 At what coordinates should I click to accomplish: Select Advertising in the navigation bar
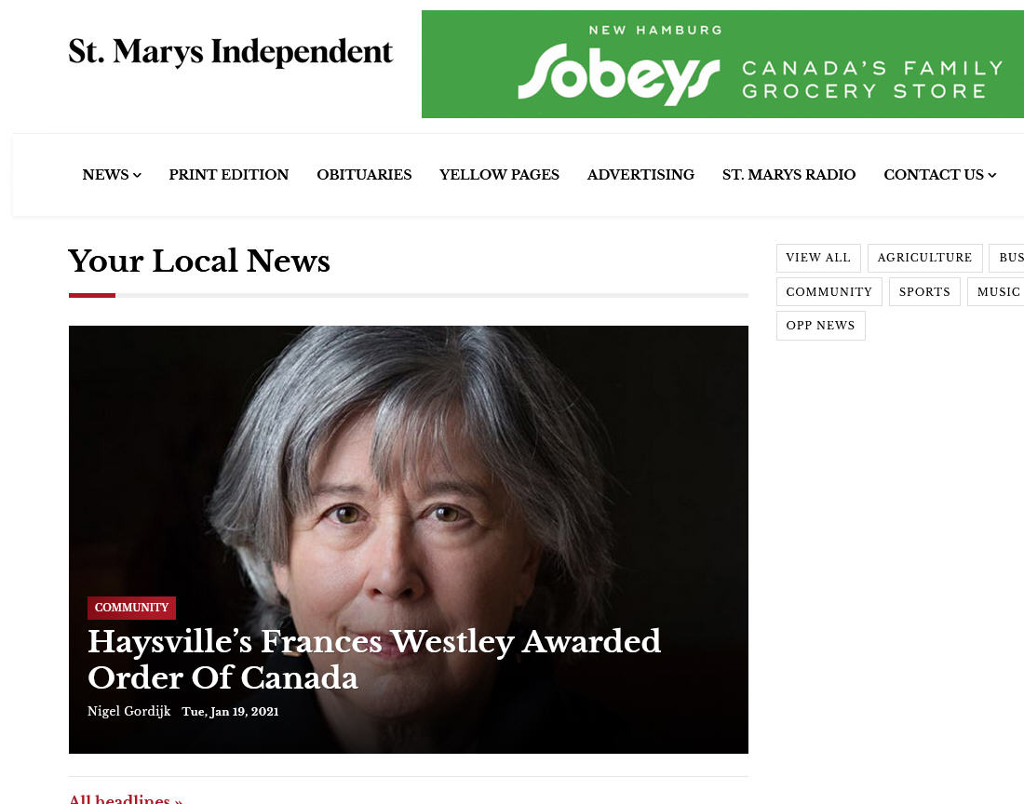coord(640,175)
